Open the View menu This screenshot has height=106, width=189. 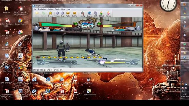pyautogui.click(x=63, y=9)
